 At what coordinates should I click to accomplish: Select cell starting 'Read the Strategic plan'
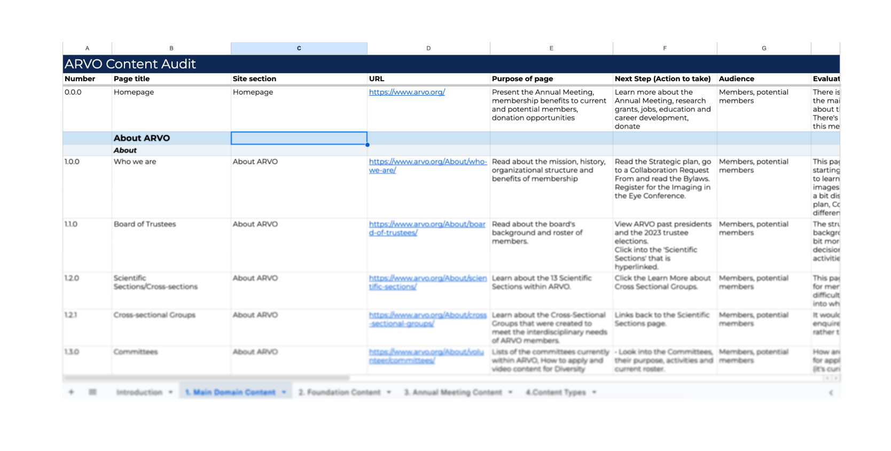(x=665, y=187)
